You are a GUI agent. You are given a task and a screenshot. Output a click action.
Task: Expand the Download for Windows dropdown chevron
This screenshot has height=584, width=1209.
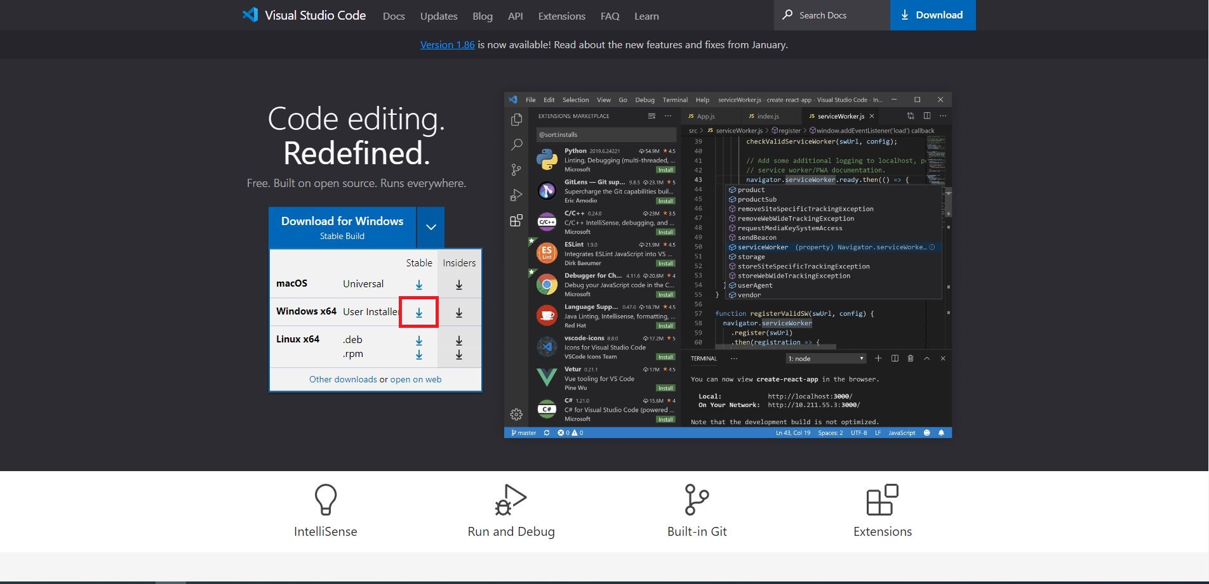(431, 226)
